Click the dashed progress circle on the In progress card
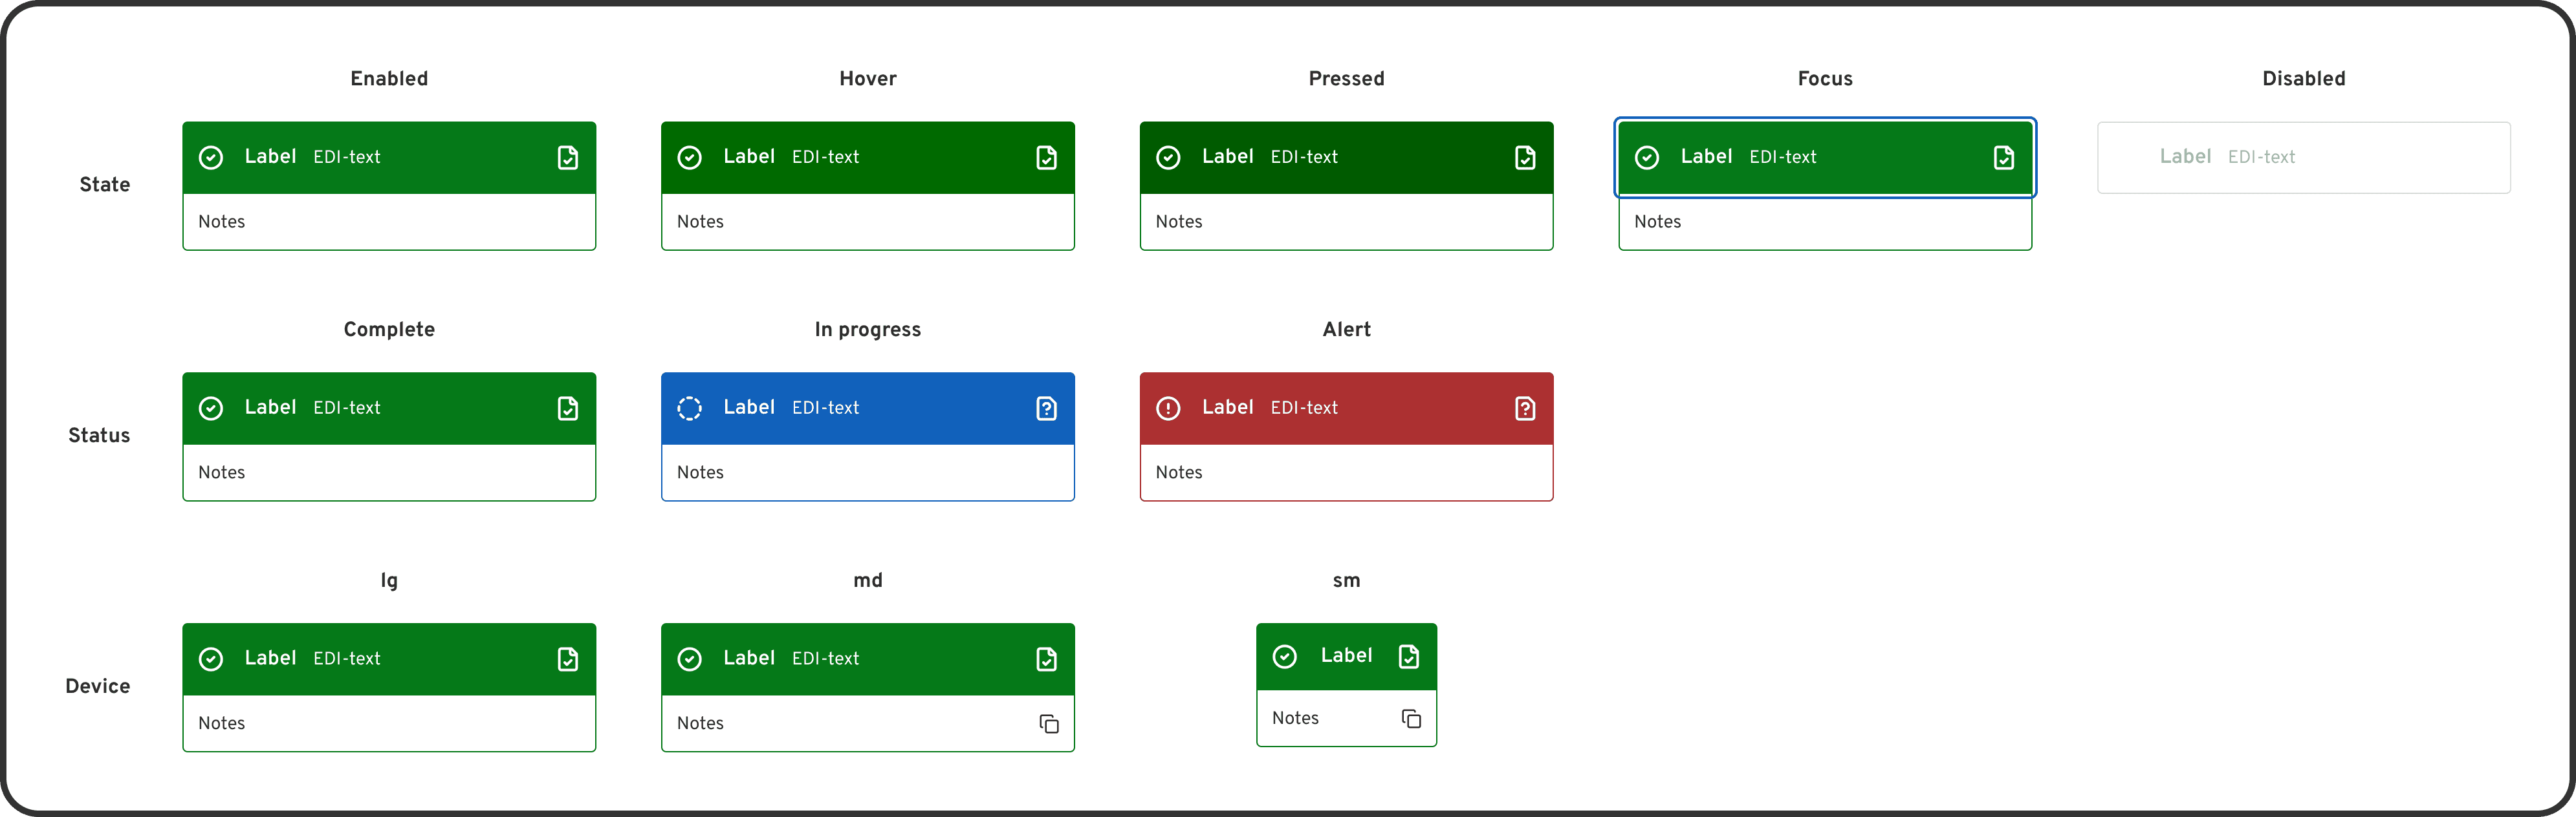 pos(689,407)
